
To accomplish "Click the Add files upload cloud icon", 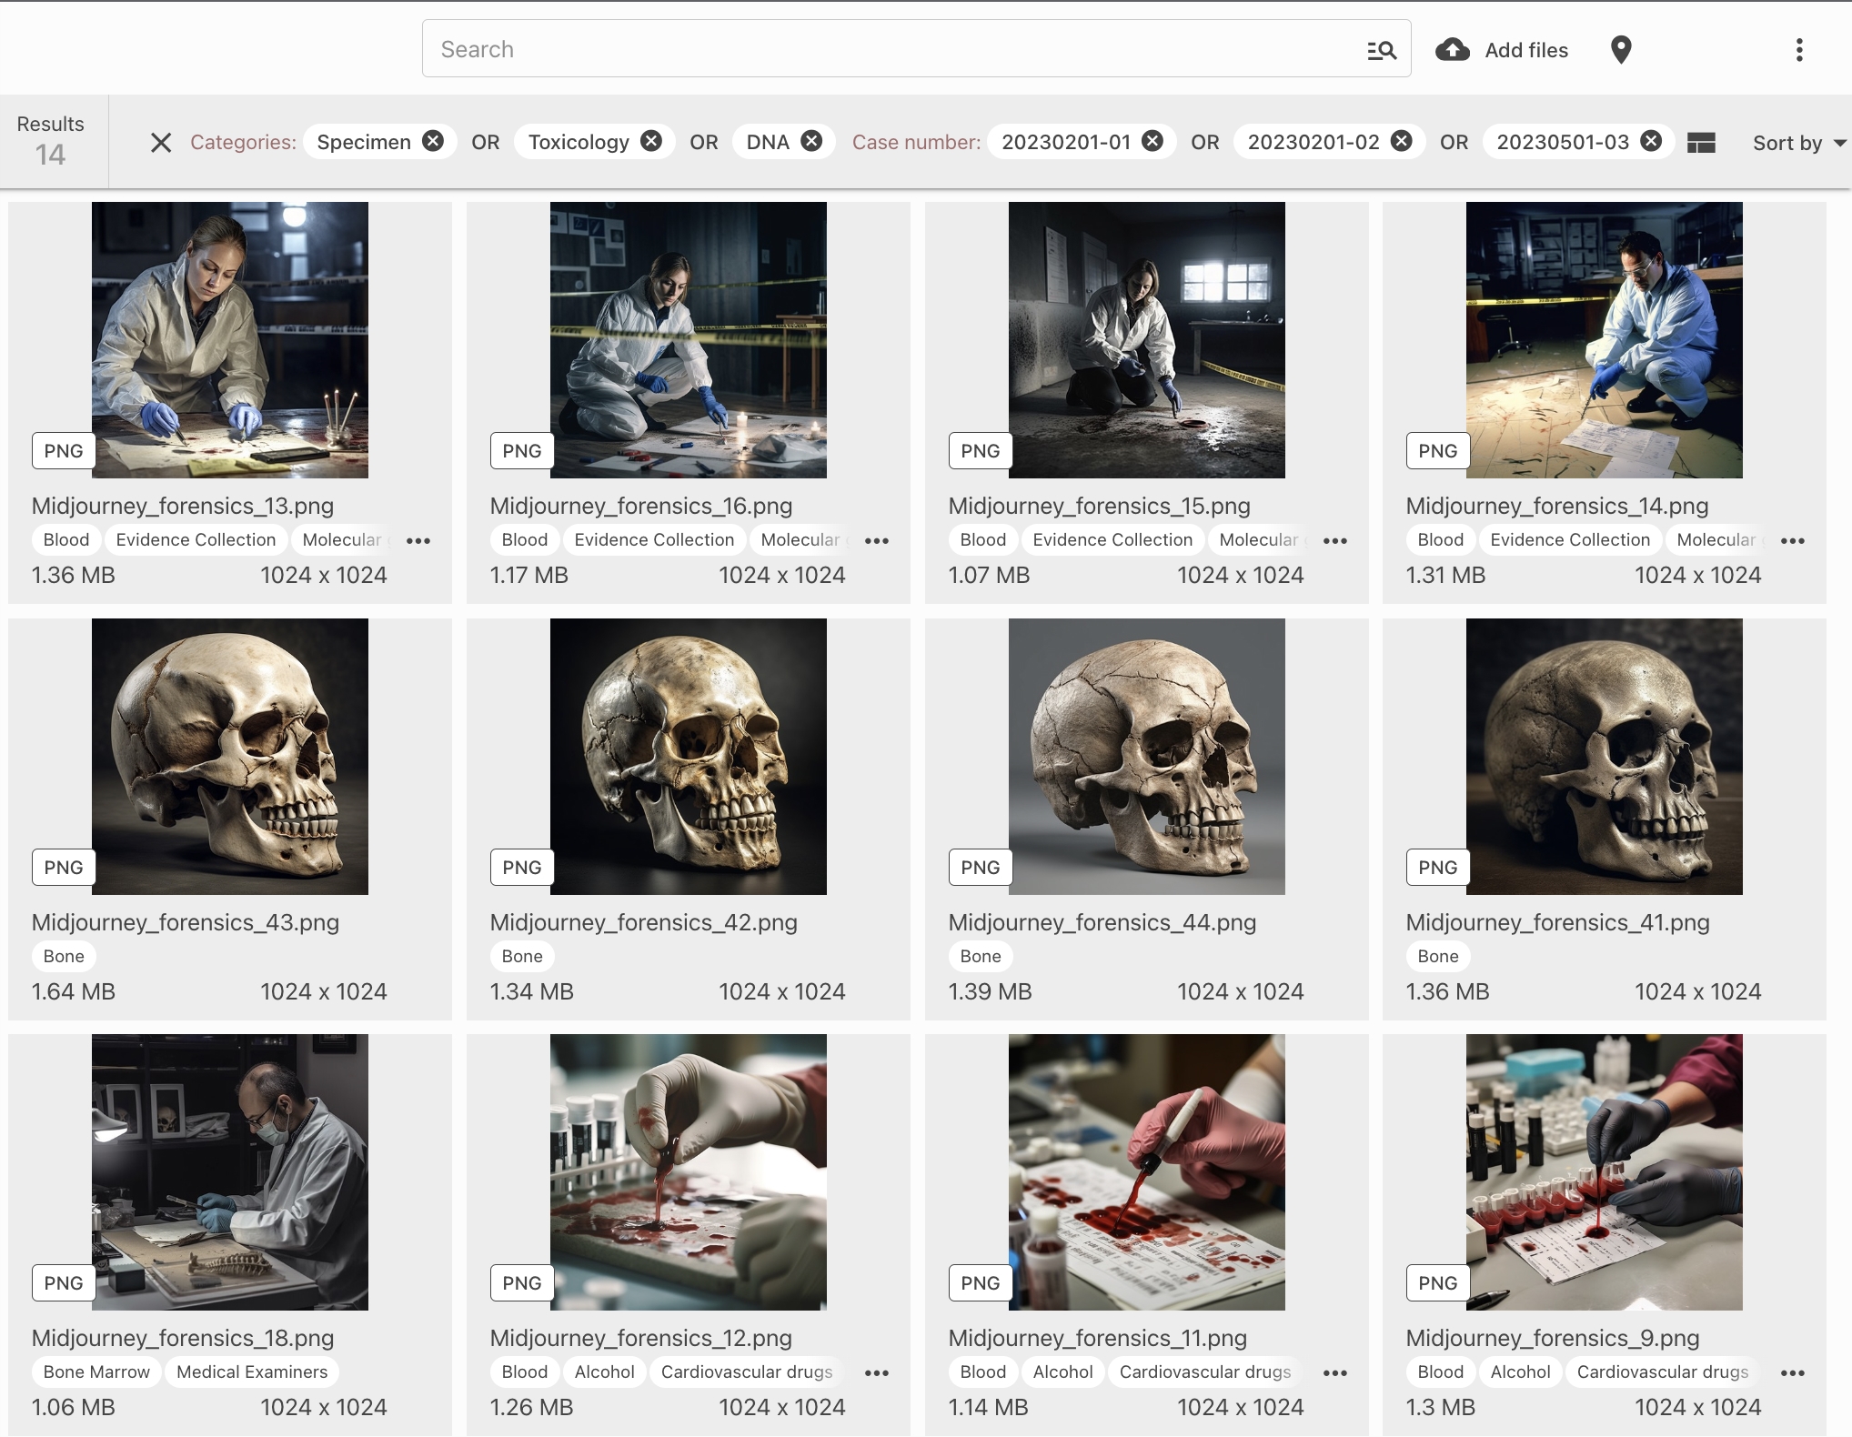I will coord(1453,50).
